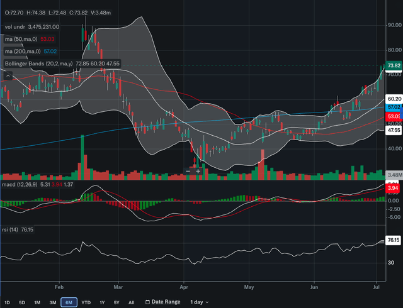Click the zoom out minus icon
The width and height of the screenshot is (403, 308).
coord(188,171)
